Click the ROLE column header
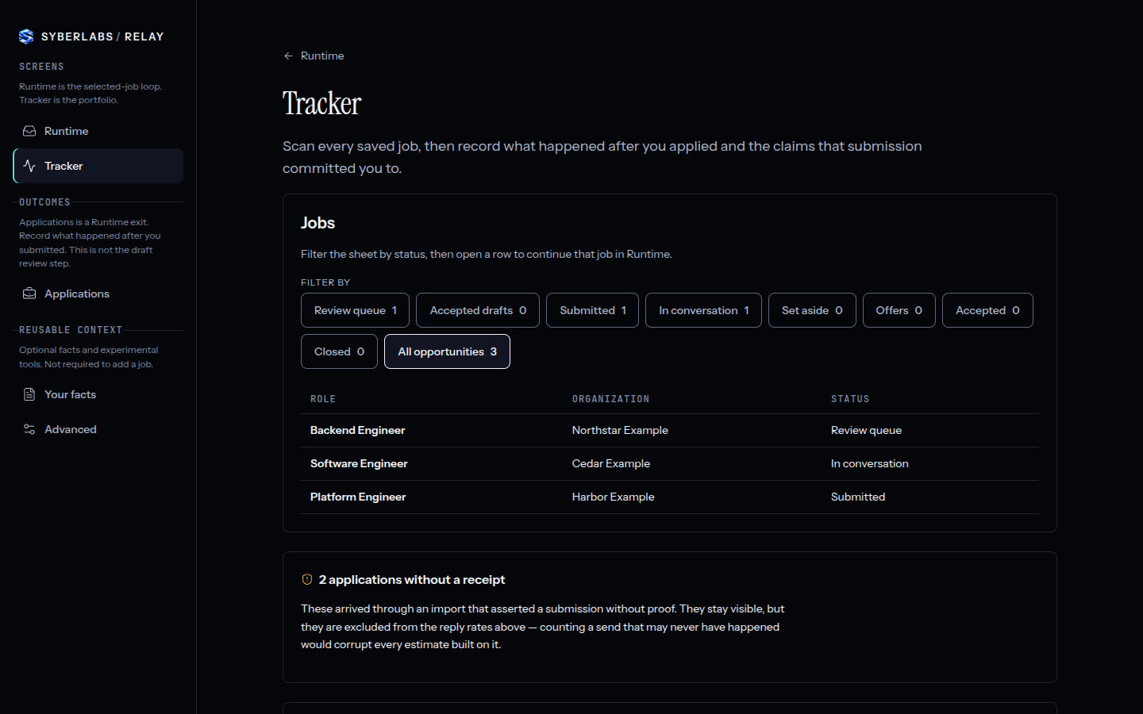This screenshot has height=714, width=1143. (323, 399)
